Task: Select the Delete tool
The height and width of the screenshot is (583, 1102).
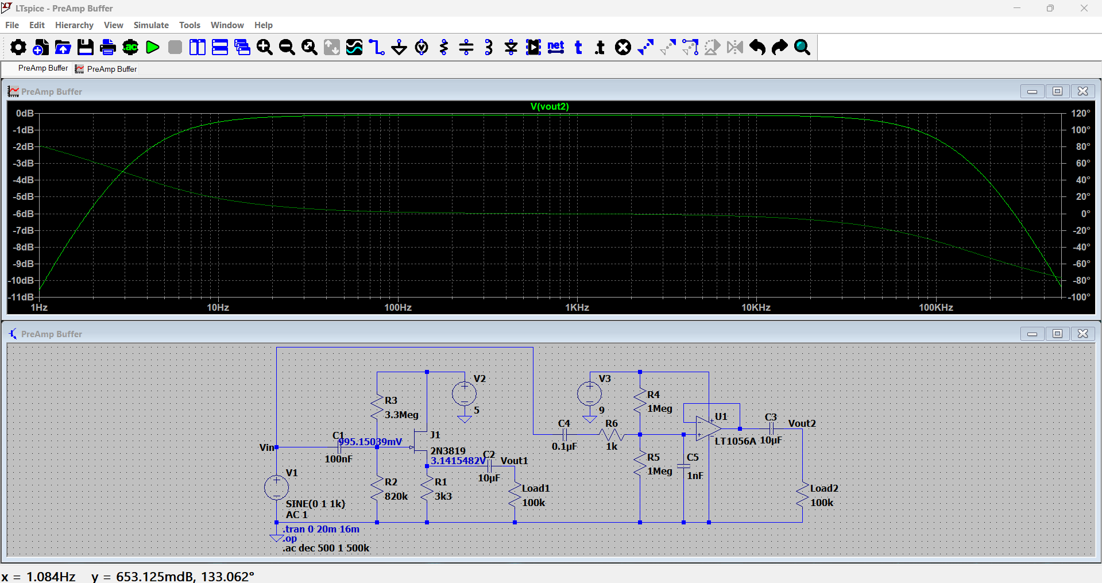Action: click(x=623, y=47)
